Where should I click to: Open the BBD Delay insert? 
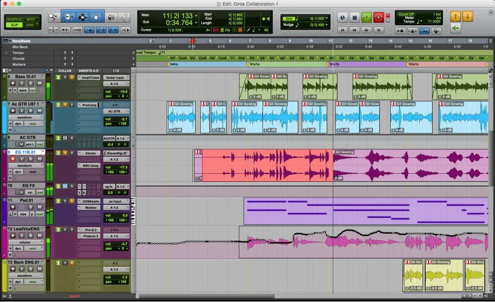click(x=90, y=165)
